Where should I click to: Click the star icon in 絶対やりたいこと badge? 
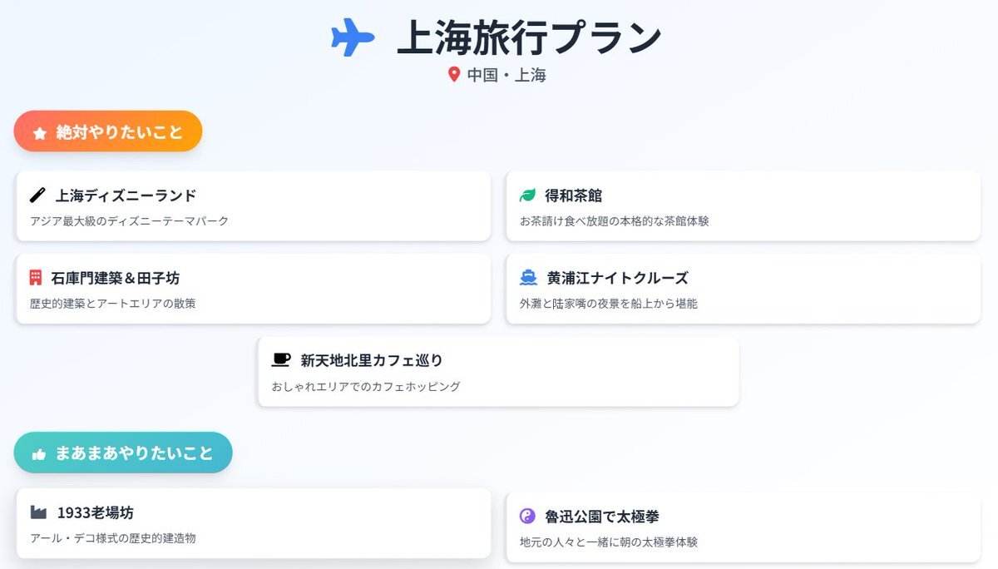pos(40,133)
